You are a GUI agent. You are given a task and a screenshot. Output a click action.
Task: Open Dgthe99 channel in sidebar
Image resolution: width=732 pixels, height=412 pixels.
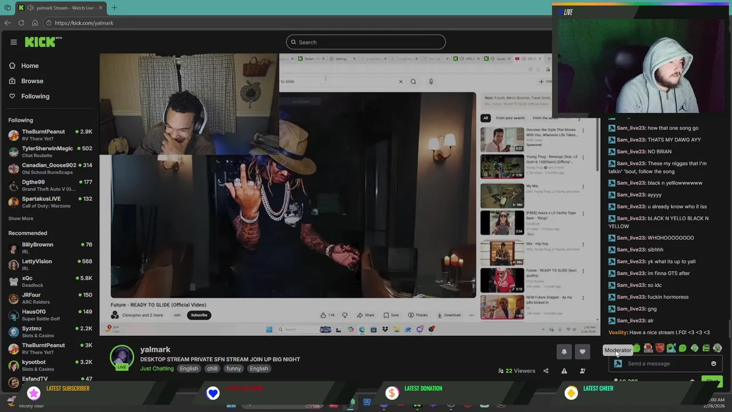50,185
